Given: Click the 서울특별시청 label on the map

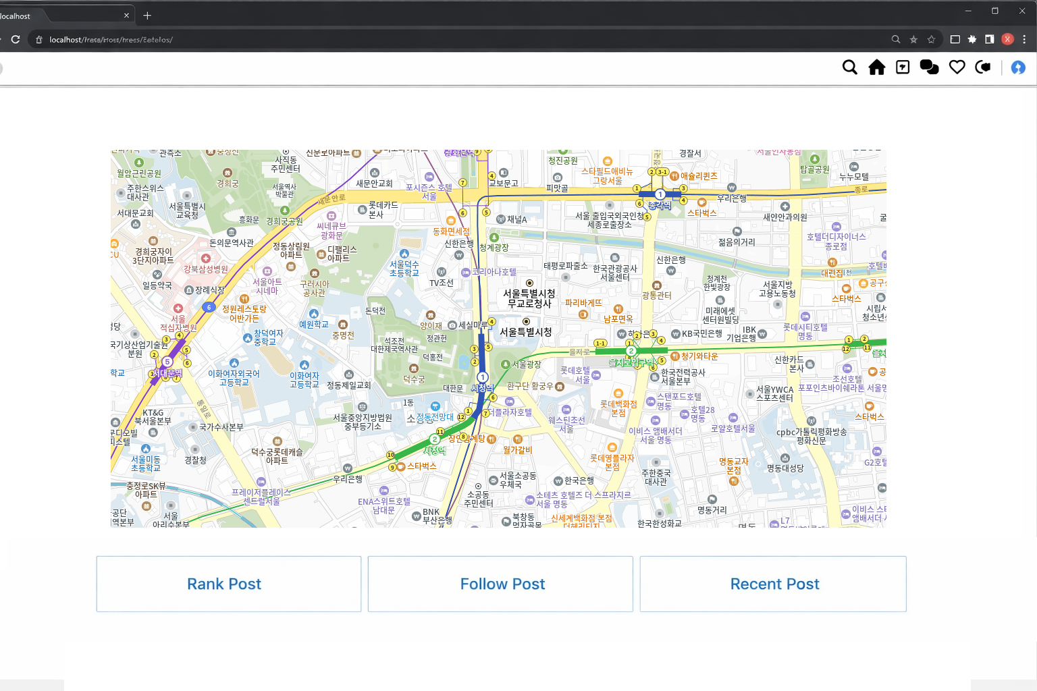Looking at the screenshot, I should (x=526, y=332).
